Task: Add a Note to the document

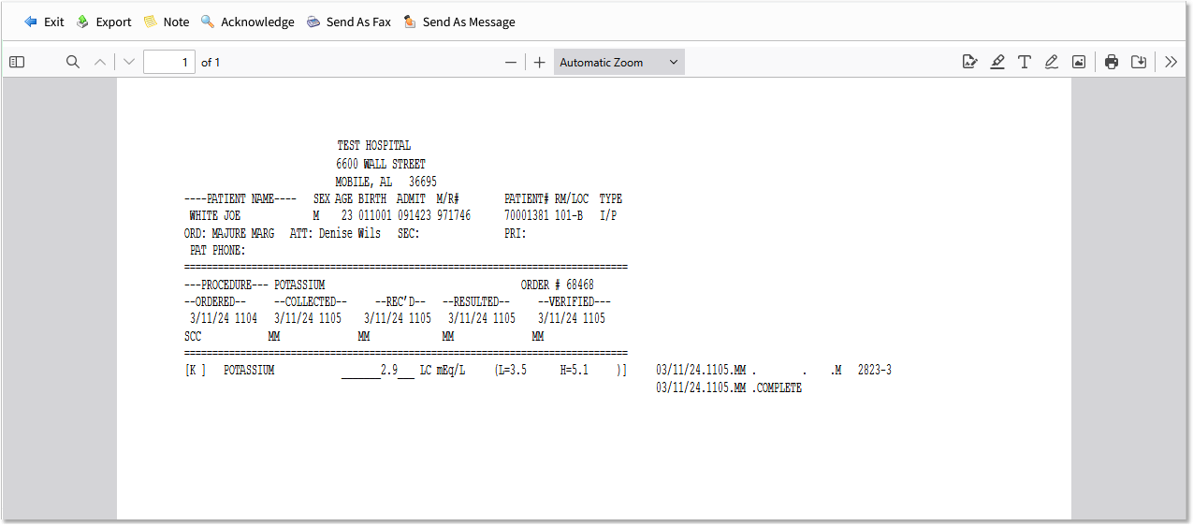Action: pyautogui.click(x=166, y=22)
